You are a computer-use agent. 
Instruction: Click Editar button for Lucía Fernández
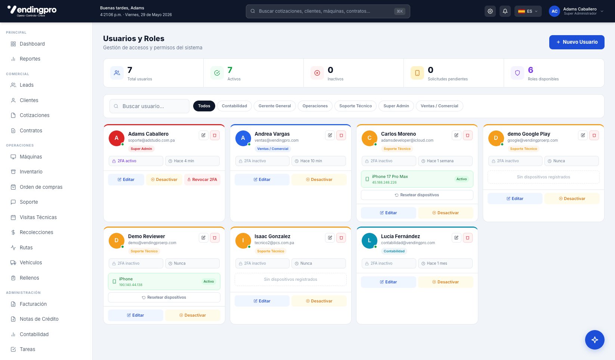pyautogui.click(x=388, y=282)
